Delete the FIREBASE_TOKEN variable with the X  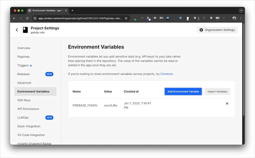[227, 104]
